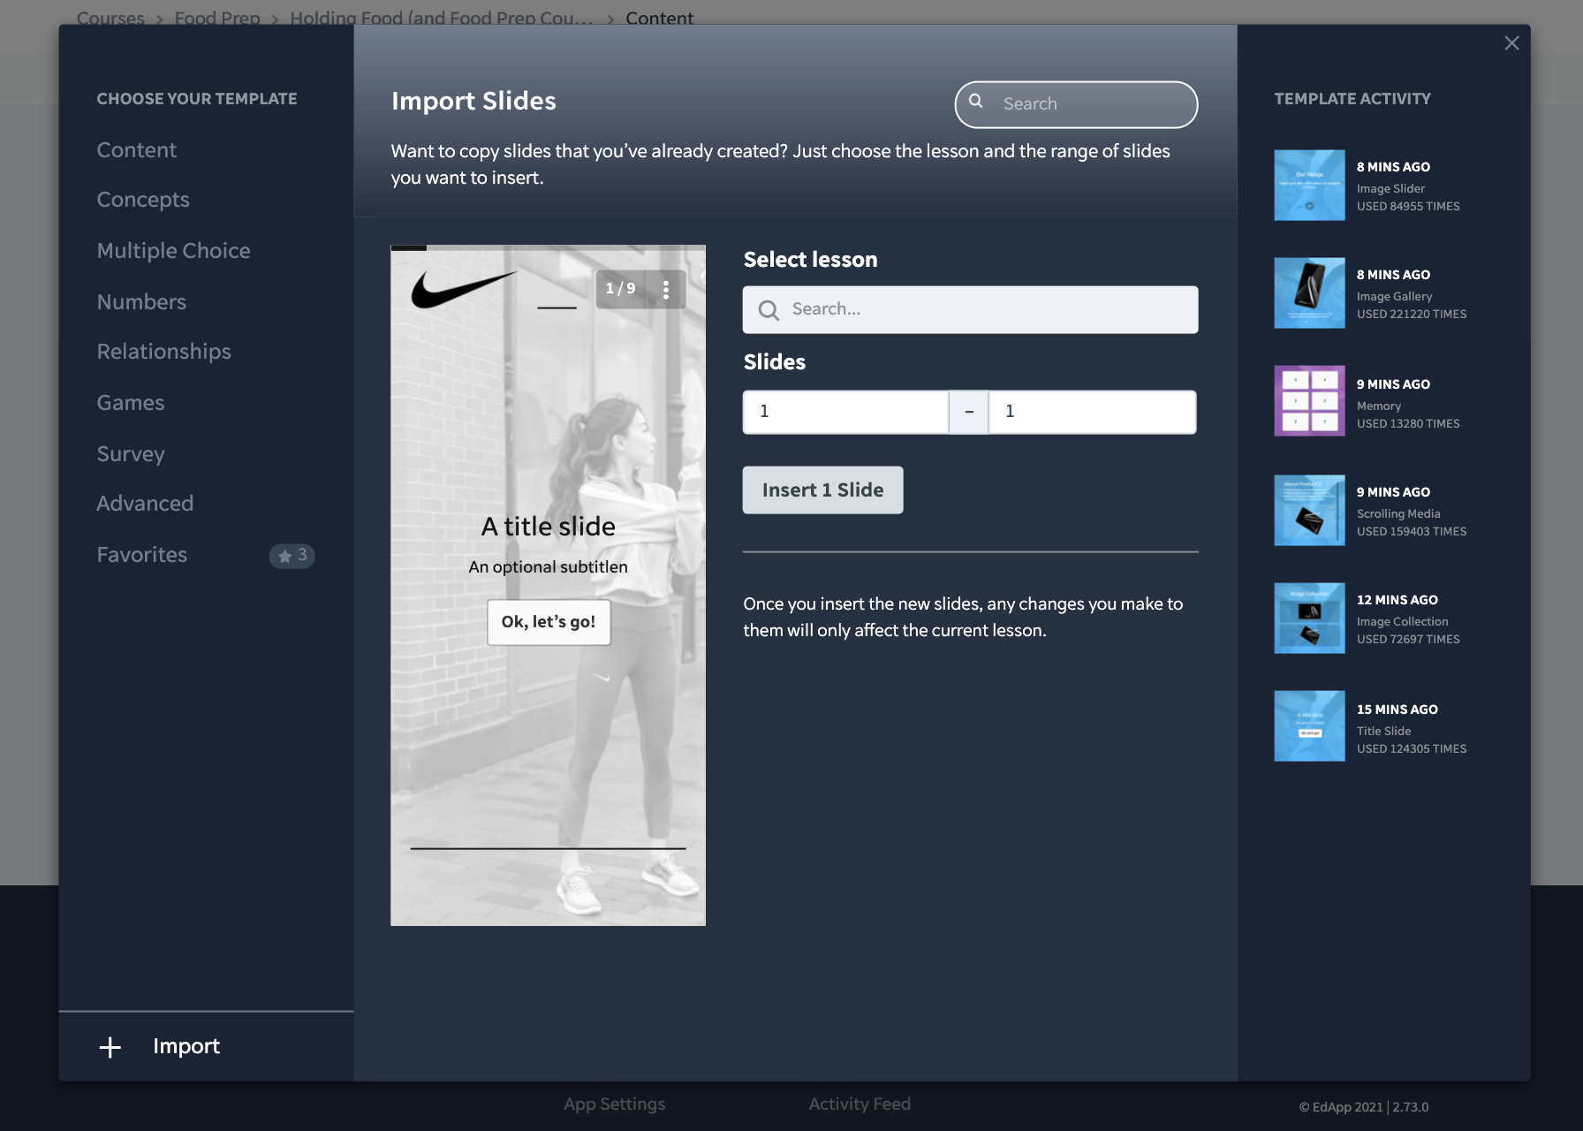
Task: Click the Insert 1 Slide button
Action: pos(822,490)
